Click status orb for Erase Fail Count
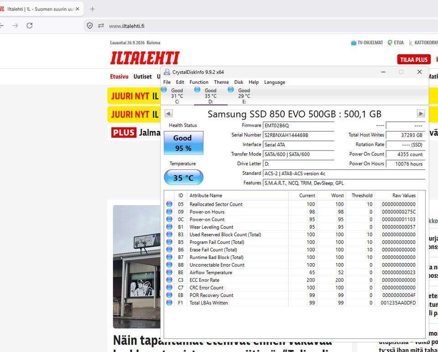The height and width of the screenshot is (352, 438). point(169,249)
